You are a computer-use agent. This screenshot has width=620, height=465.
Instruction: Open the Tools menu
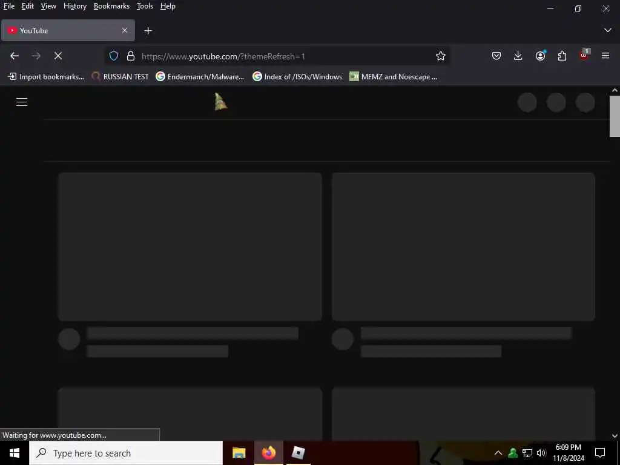145,6
